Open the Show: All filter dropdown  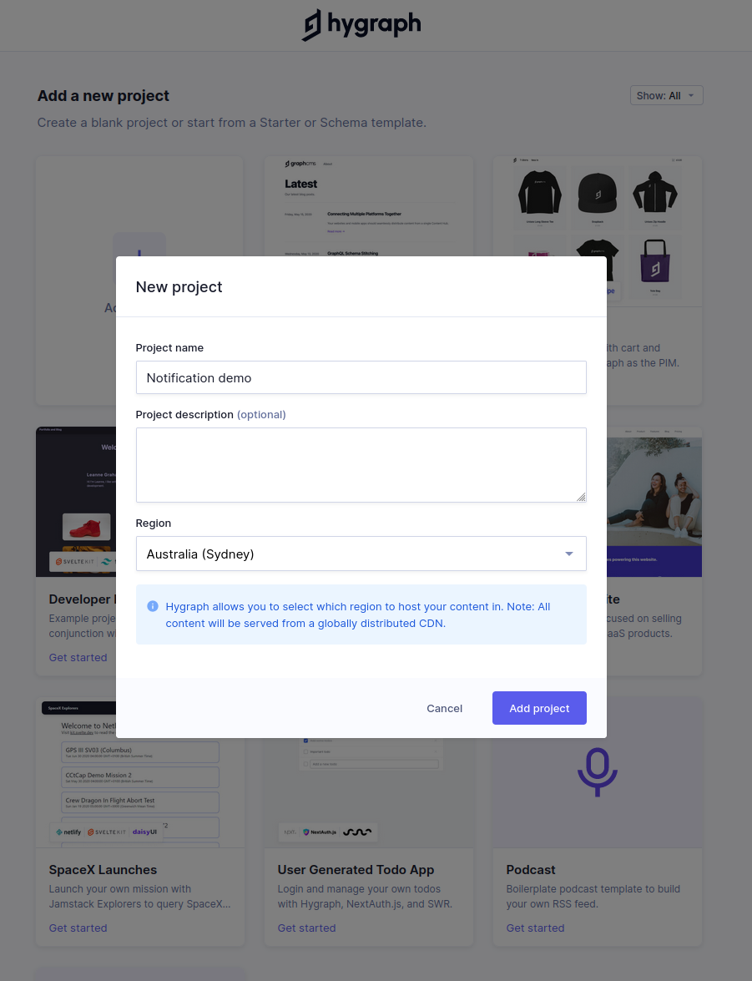665,94
